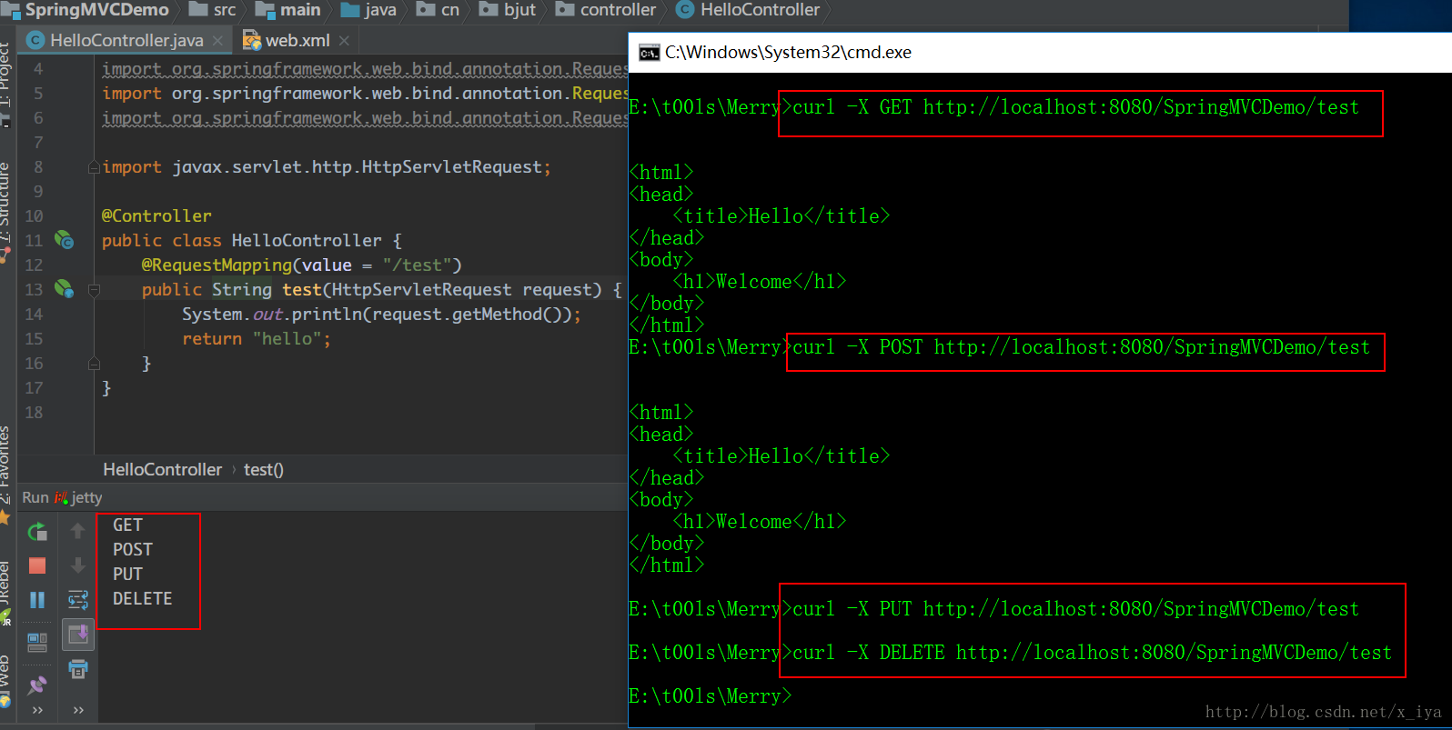
Task: Collapse the imports fold marker near HttpServletRequest
Action: [x=94, y=167]
